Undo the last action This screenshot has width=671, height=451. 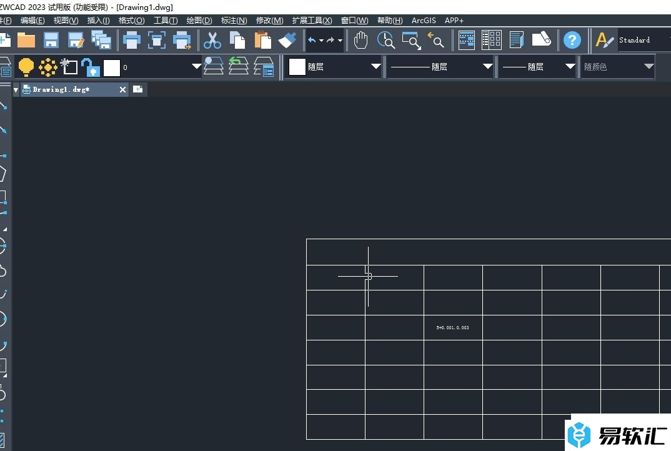pyautogui.click(x=312, y=40)
